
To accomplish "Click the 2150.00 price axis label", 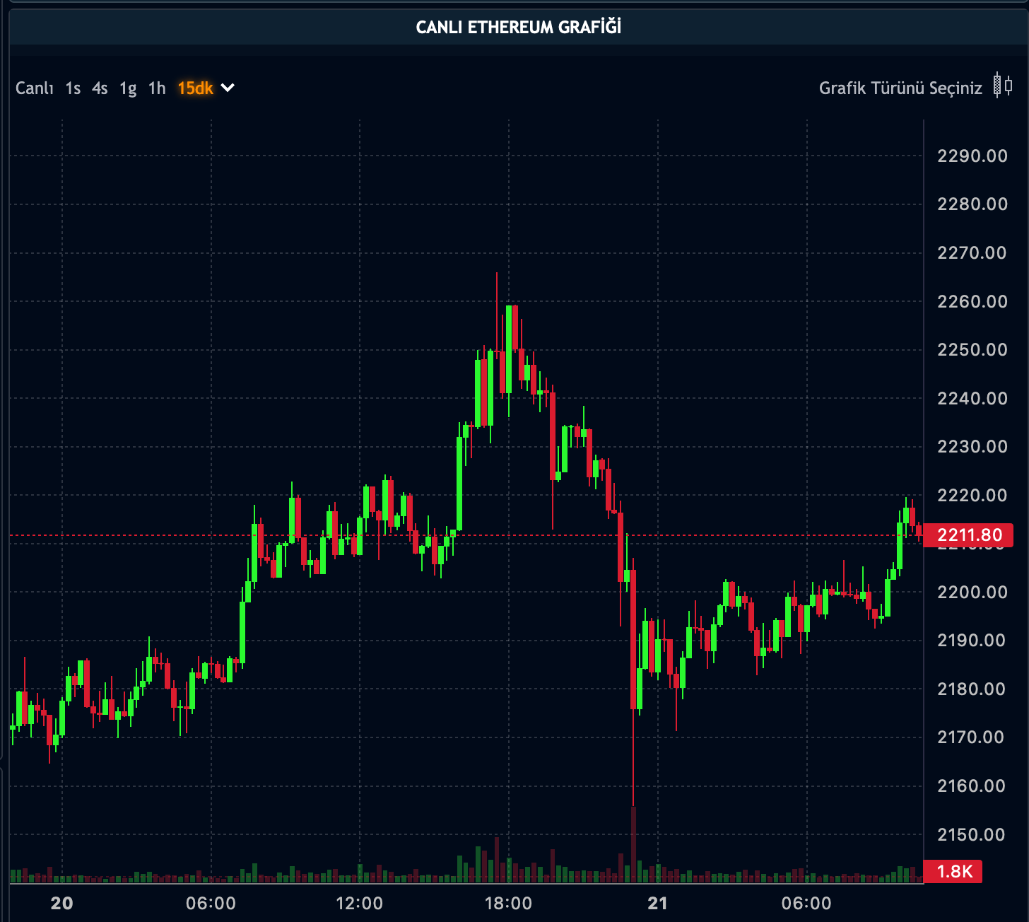I will pos(970,834).
